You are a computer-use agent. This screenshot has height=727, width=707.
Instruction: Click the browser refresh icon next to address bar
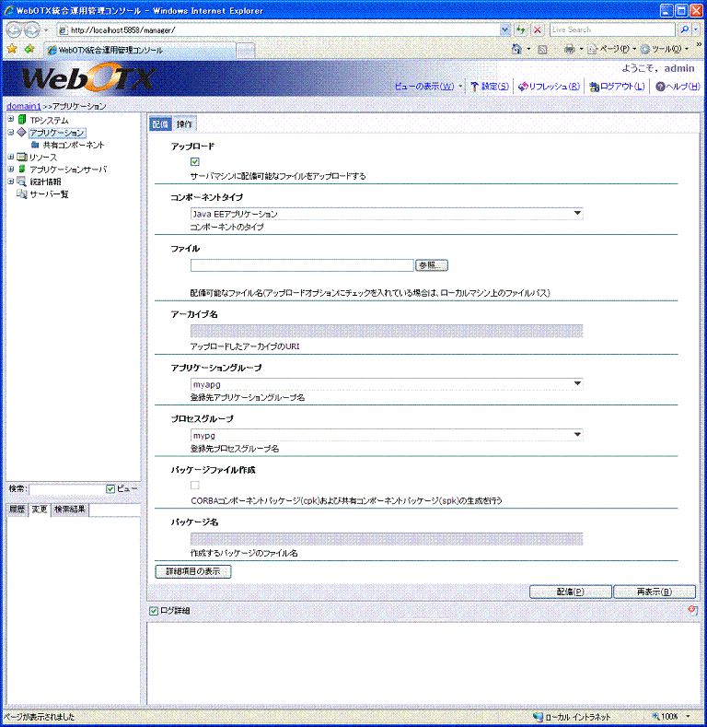pos(521,29)
